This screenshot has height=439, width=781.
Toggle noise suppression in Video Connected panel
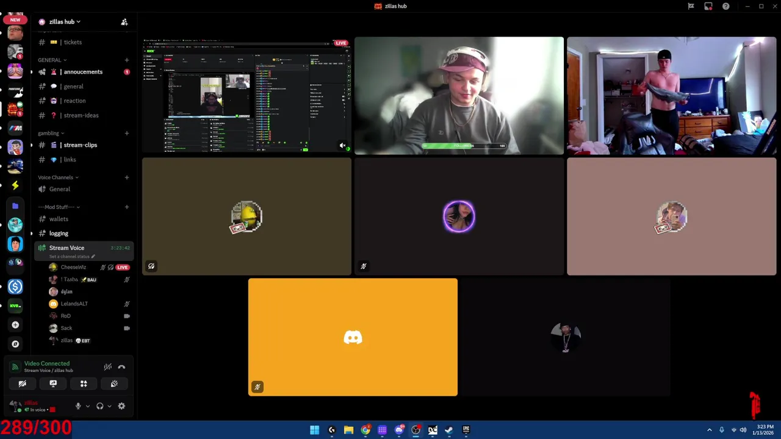pos(108,367)
